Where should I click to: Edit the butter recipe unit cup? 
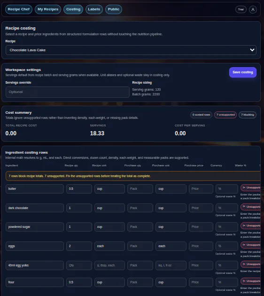109,189
